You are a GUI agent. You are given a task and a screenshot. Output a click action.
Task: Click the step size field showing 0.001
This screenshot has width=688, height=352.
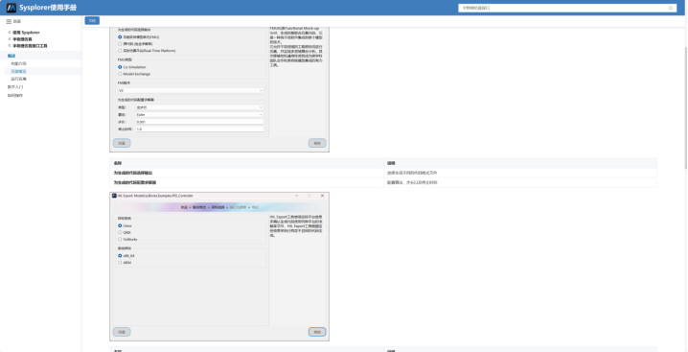coord(199,122)
